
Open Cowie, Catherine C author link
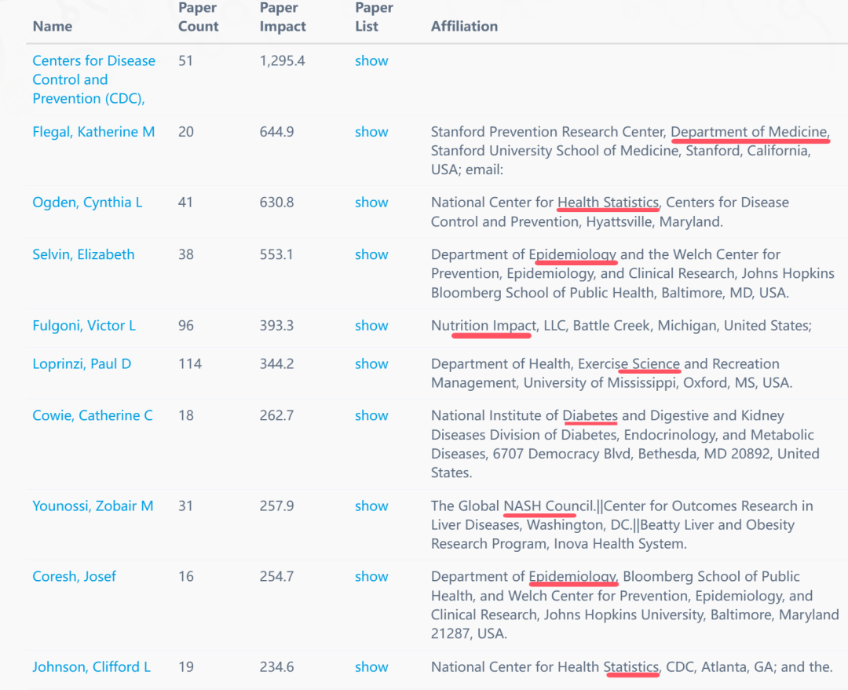tap(93, 416)
